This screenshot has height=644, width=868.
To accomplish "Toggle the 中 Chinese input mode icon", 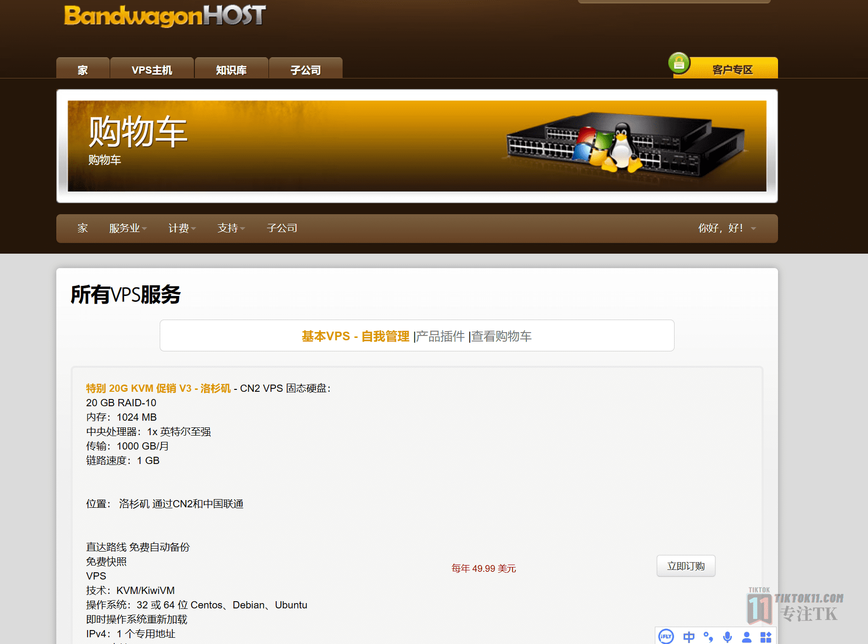I will point(689,637).
